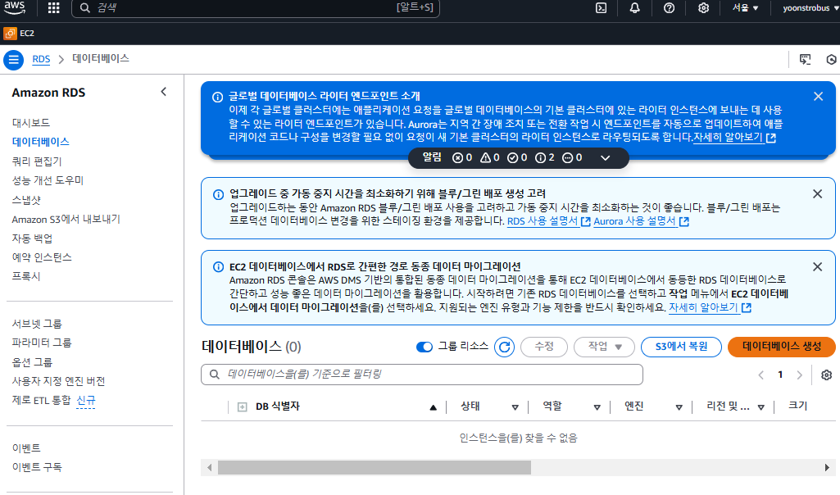This screenshot has height=495, width=840.
Task: Toggle the Group resources switch
Action: [425, 347]
